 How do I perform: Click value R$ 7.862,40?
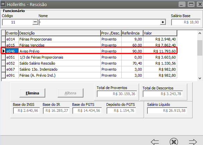pyautogui.click(x=160, y=45)
